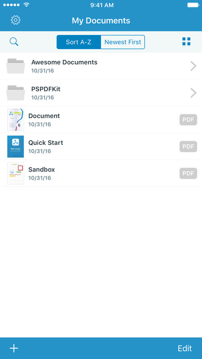Tap the Edit button
The height and width of the screenshot is (359, 202).
point(184,348)
